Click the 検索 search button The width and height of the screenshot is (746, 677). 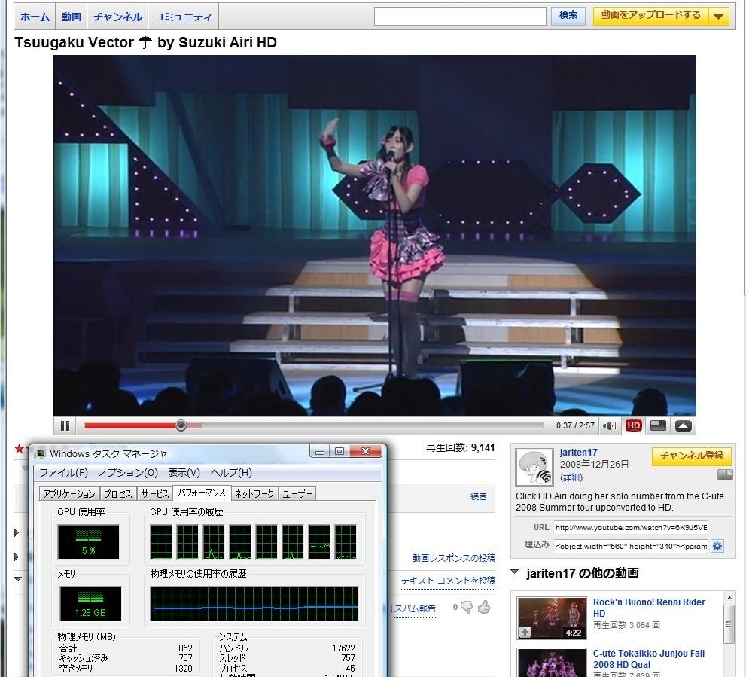568,15
